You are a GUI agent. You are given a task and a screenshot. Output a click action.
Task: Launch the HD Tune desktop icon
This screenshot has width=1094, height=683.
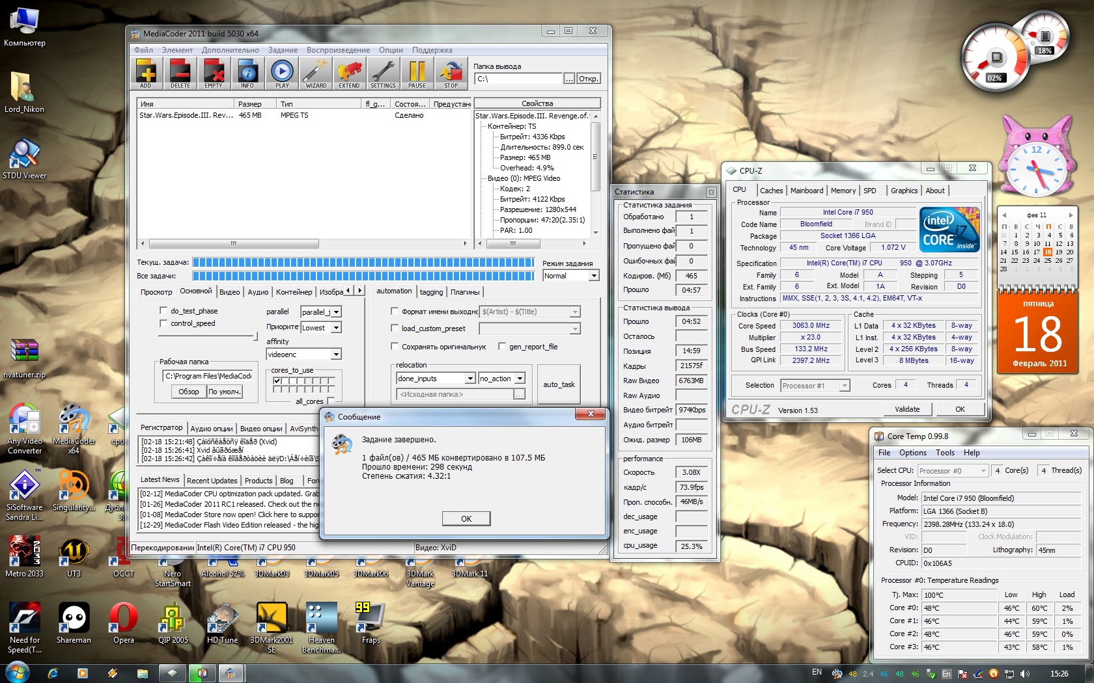point(222,623)
